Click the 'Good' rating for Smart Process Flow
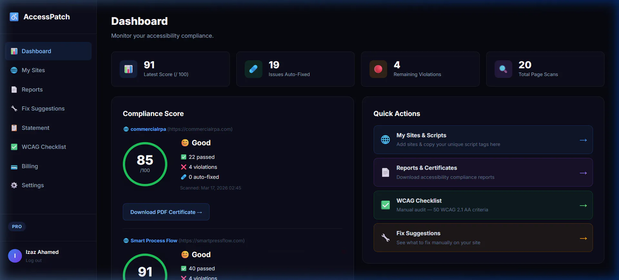Viewport: 619px width, 280px height. click(x=201, y=255)
